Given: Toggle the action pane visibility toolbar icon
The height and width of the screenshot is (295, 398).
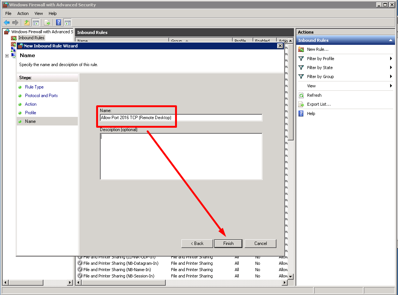Looking at the screenshot, I should point(67,22).
